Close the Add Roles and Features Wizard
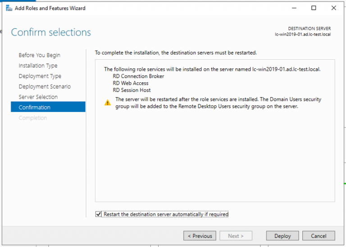Viewport: 346px width, 247px height. (x=334, y=8)
